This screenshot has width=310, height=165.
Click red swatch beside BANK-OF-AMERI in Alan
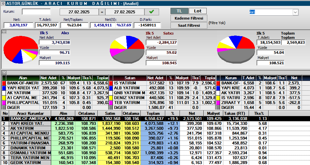pyautogui.click(x=4, y=83)
